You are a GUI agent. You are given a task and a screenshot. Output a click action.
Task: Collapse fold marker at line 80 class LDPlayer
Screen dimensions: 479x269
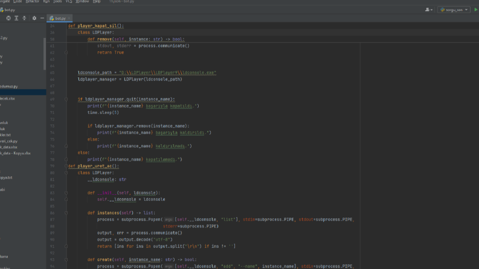point(66,173)
